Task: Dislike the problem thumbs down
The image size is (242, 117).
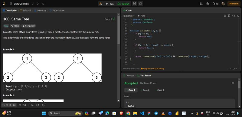Action: 14,105
